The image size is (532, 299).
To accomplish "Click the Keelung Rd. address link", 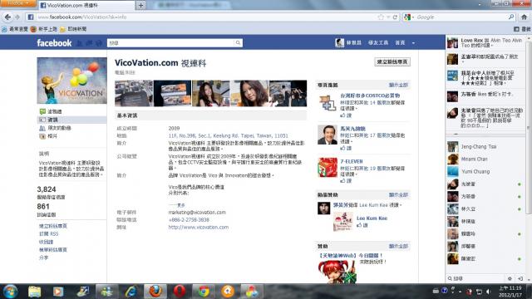I will pos(228,135).
